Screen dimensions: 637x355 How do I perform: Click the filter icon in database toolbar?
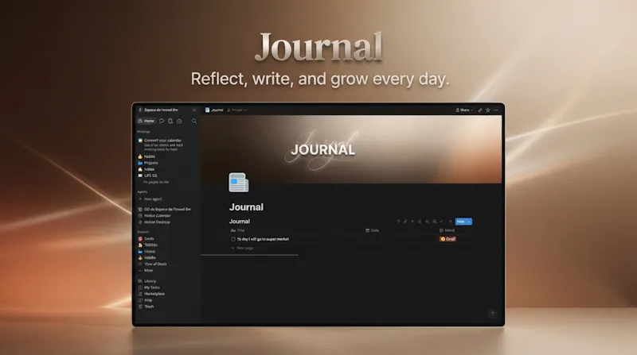[x=398, y=222]
